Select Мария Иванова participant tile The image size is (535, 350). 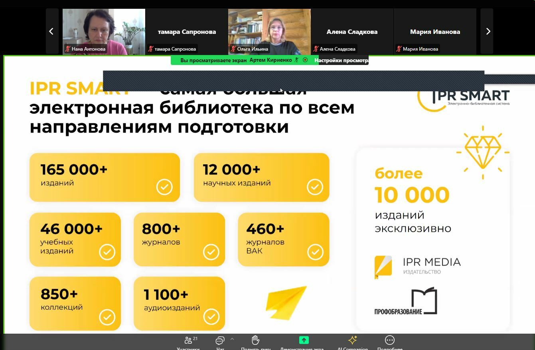(435, 31)
